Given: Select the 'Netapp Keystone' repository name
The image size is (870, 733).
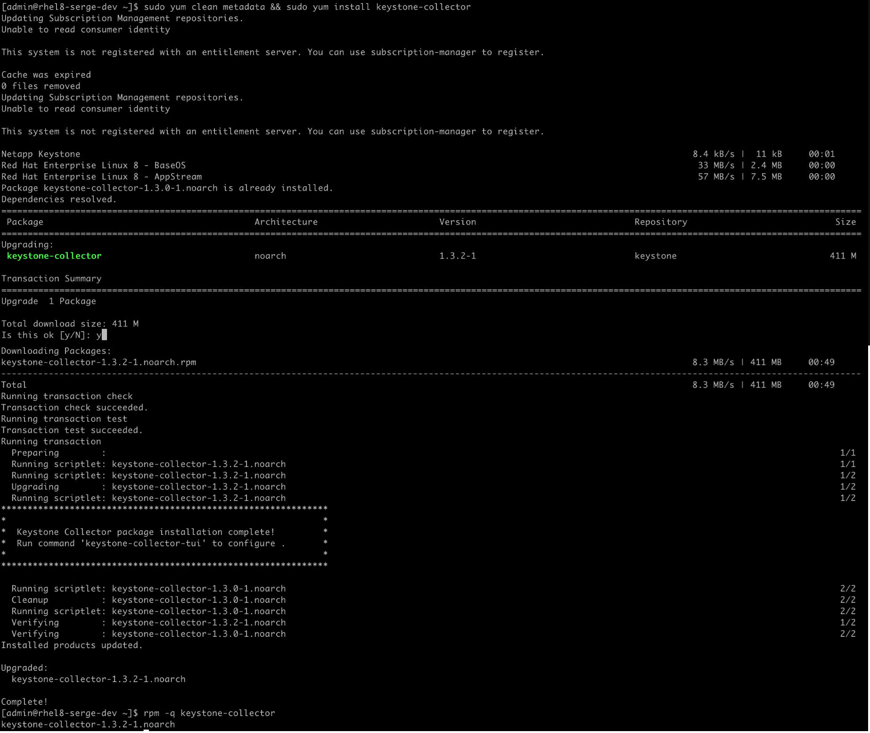Looking at the screenshot, I should click(x=41, y=154).
